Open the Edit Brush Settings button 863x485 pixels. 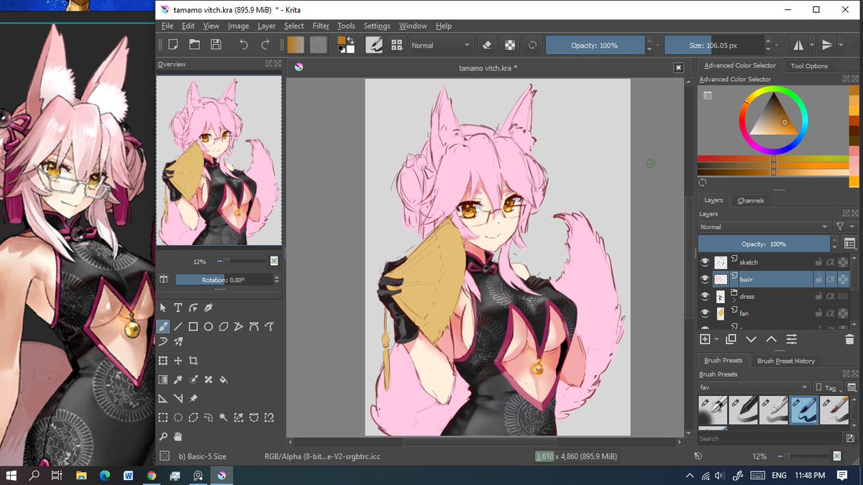click(x=374, y=45)
